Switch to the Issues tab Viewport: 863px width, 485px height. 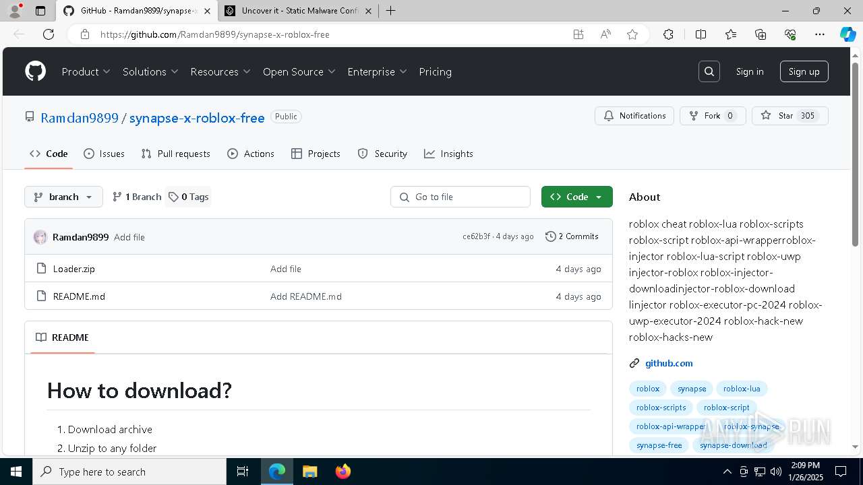(104, 154)
